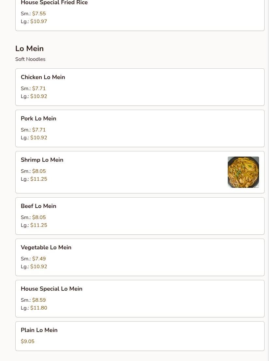Select House Special Fried Rice item
Viewport: 275px width, 361px height.
[140, 14]
